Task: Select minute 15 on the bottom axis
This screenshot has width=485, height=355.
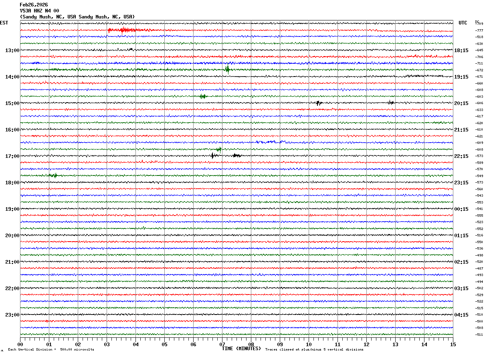Action: (x=453, y=344)
